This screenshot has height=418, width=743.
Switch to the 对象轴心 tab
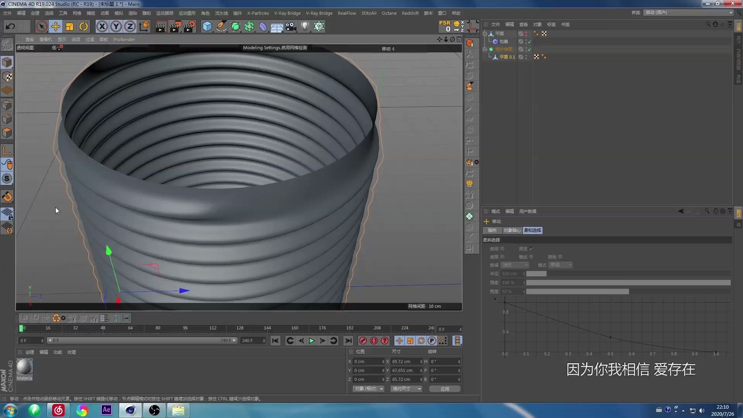[x=512, y=230]
